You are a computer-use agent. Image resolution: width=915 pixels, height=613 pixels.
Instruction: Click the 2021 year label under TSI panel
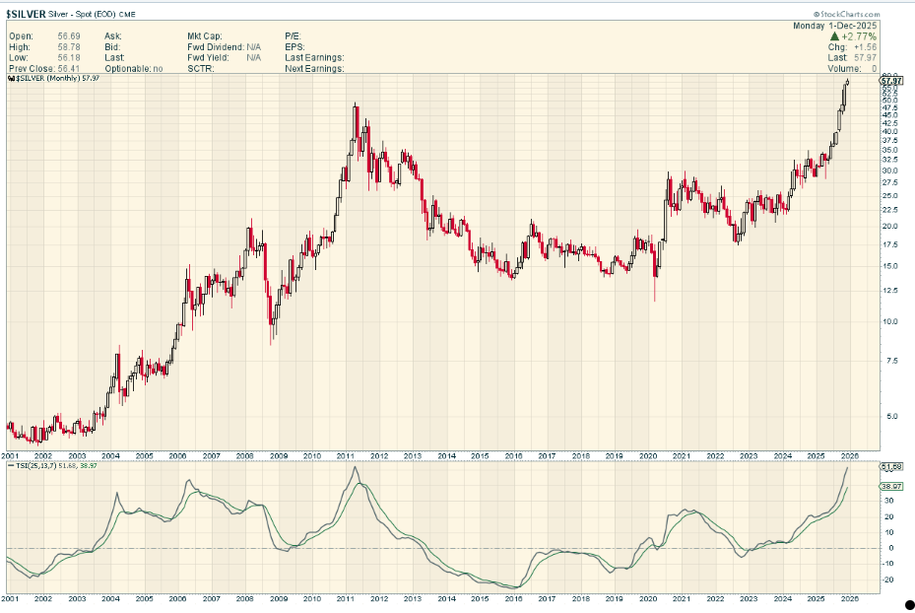[681, 598]
